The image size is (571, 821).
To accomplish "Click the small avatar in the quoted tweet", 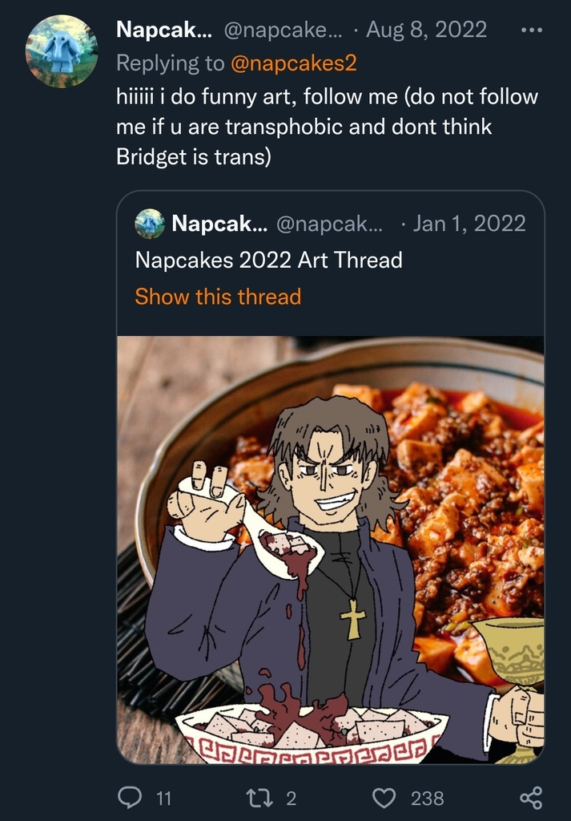I will 150,224.
